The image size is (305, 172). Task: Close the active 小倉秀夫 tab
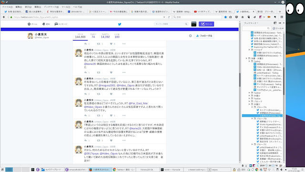(253, 11)
